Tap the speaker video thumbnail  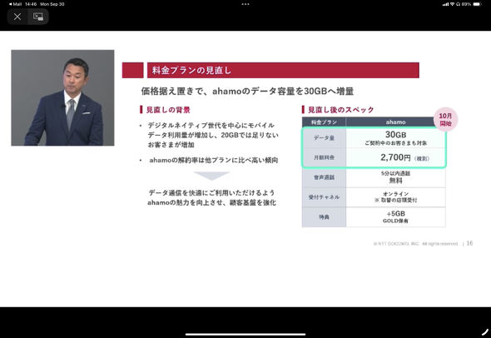pos(62,97)
